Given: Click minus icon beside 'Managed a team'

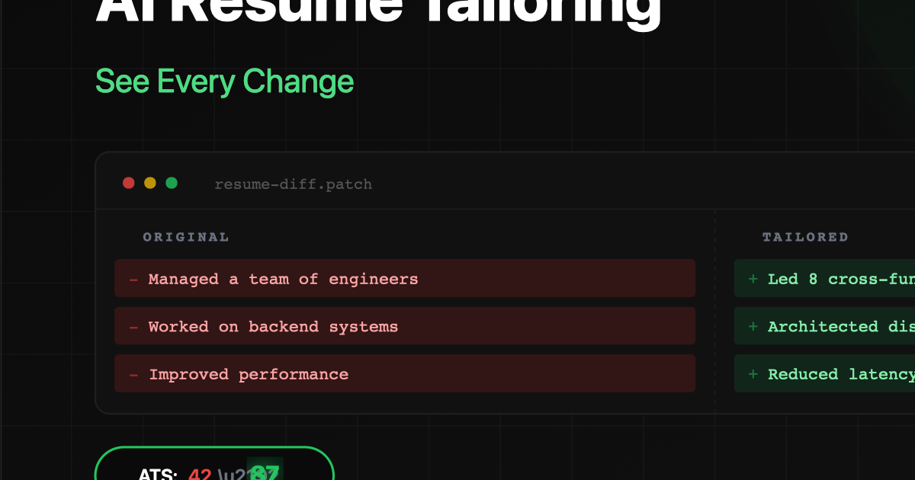Looking at the screenshot, I should click(133, 280).
